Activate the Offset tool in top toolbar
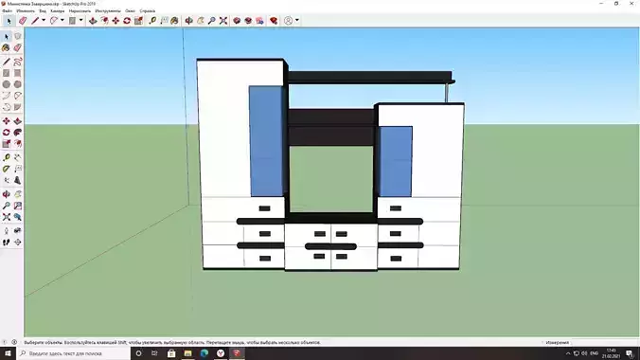 coord(104,21)
